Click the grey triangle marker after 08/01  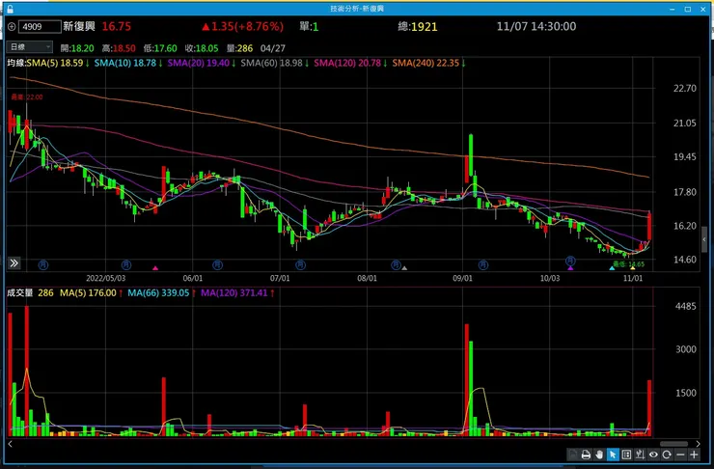pyautogui.click(x=404, y=268)
